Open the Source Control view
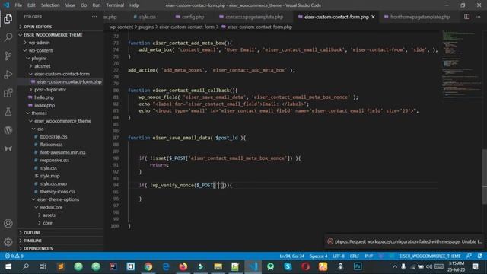The image size is (487, 274). click(x=8, y=56)
